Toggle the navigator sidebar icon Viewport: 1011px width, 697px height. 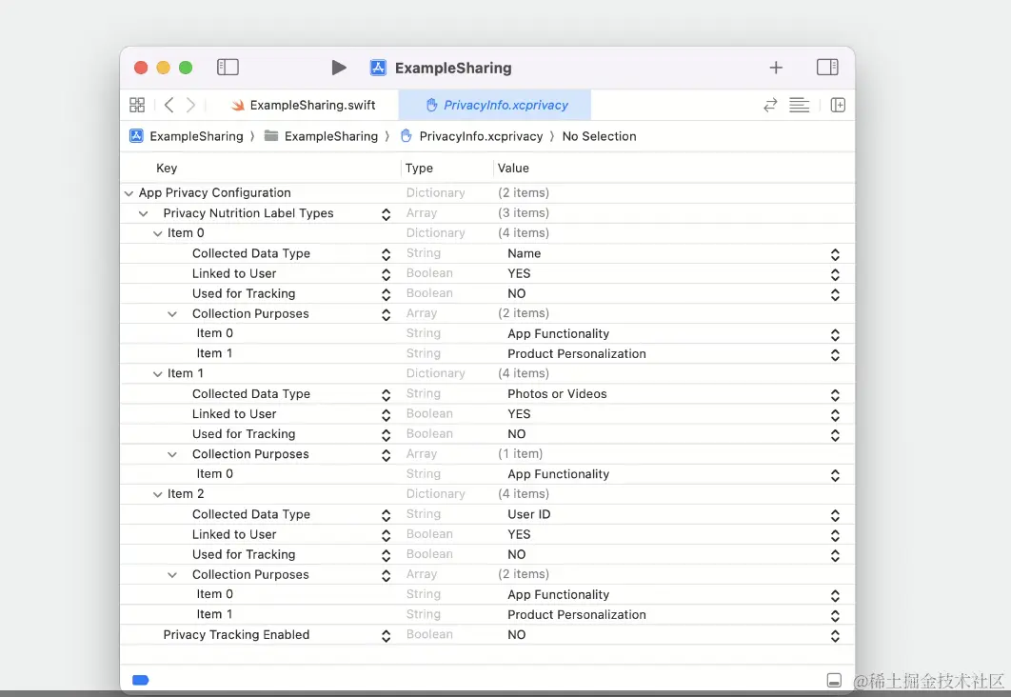click(x=228, y=67)
